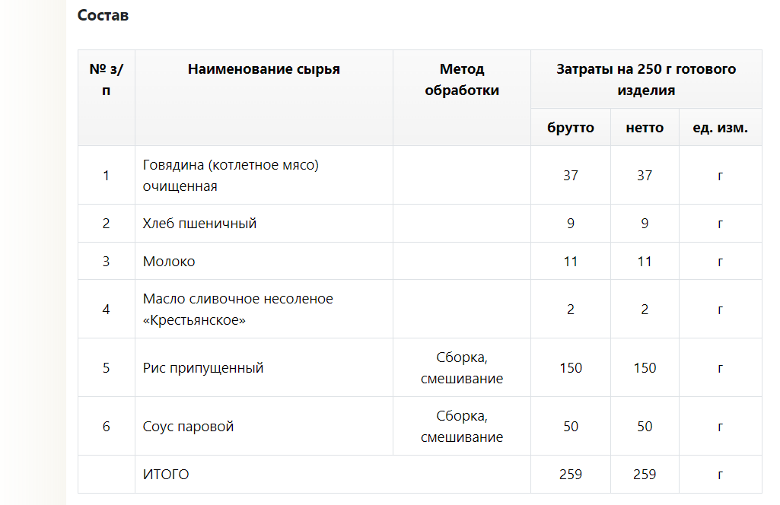The image size is (780, 505).
Task: Click the "ИТОГО" total row label
Action: pyautogui.click(x=166, y=475)
